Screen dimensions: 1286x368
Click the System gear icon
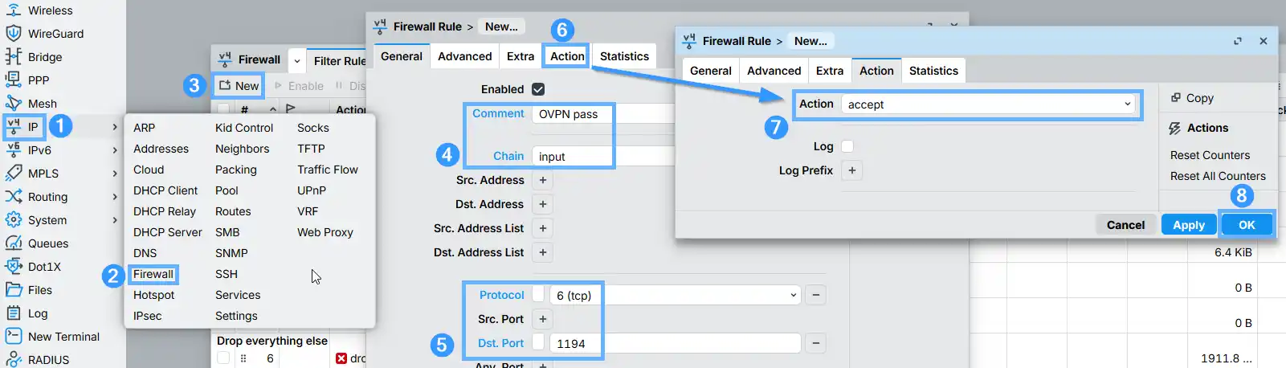coord(14,220)
